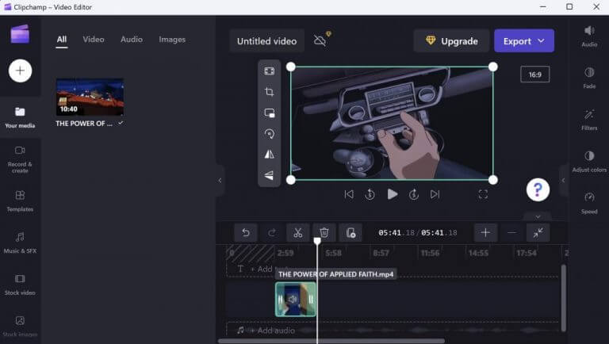609x344 pixels.
Task: Open the 16:9 aspect ratio selector
Action: 534,75
